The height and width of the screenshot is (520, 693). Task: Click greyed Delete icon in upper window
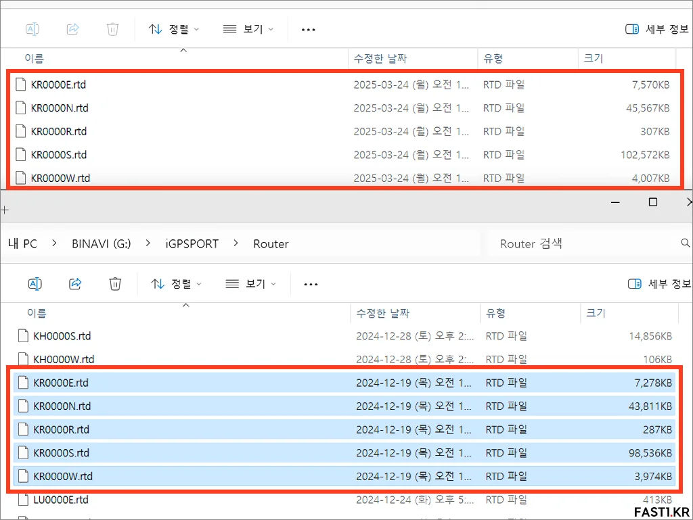(x=113, y=29)
